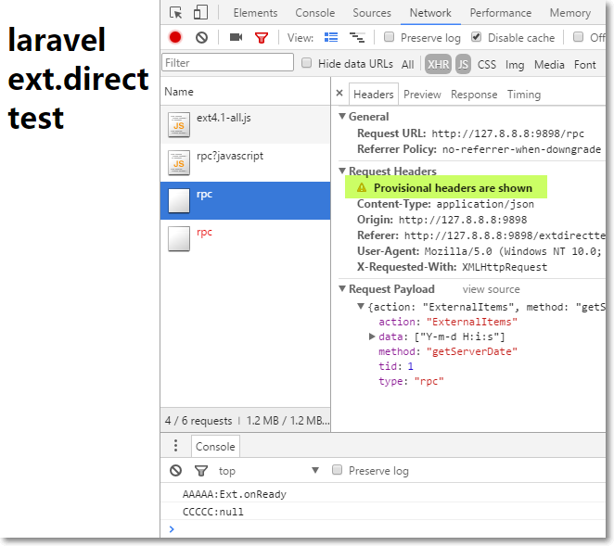Toggle the red filter funnel icon
This screenshot has height=546, width=614.
click(x=262, y=38)
